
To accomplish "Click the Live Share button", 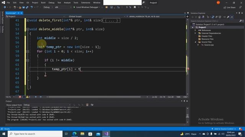I will pos(229,8).
